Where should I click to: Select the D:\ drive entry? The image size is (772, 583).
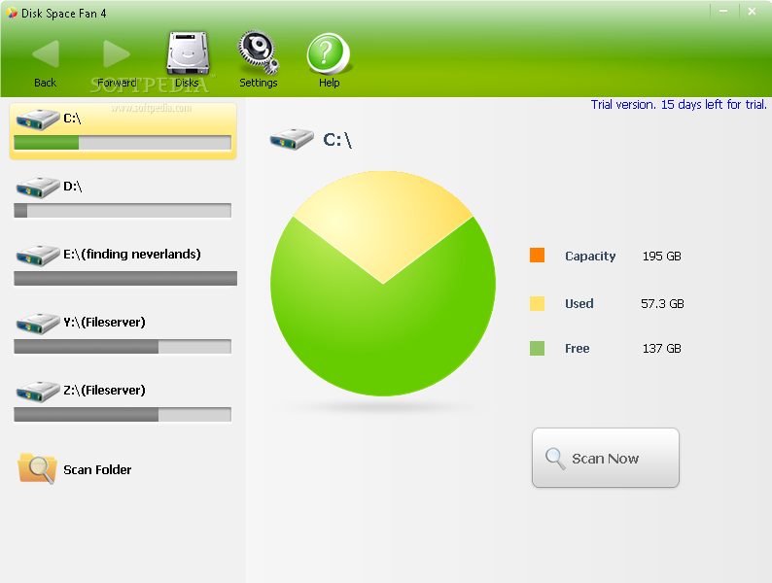(x=123, y=198)
